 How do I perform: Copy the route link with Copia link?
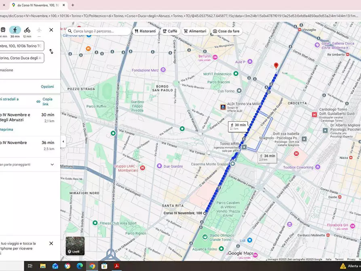tap(45, 101)
